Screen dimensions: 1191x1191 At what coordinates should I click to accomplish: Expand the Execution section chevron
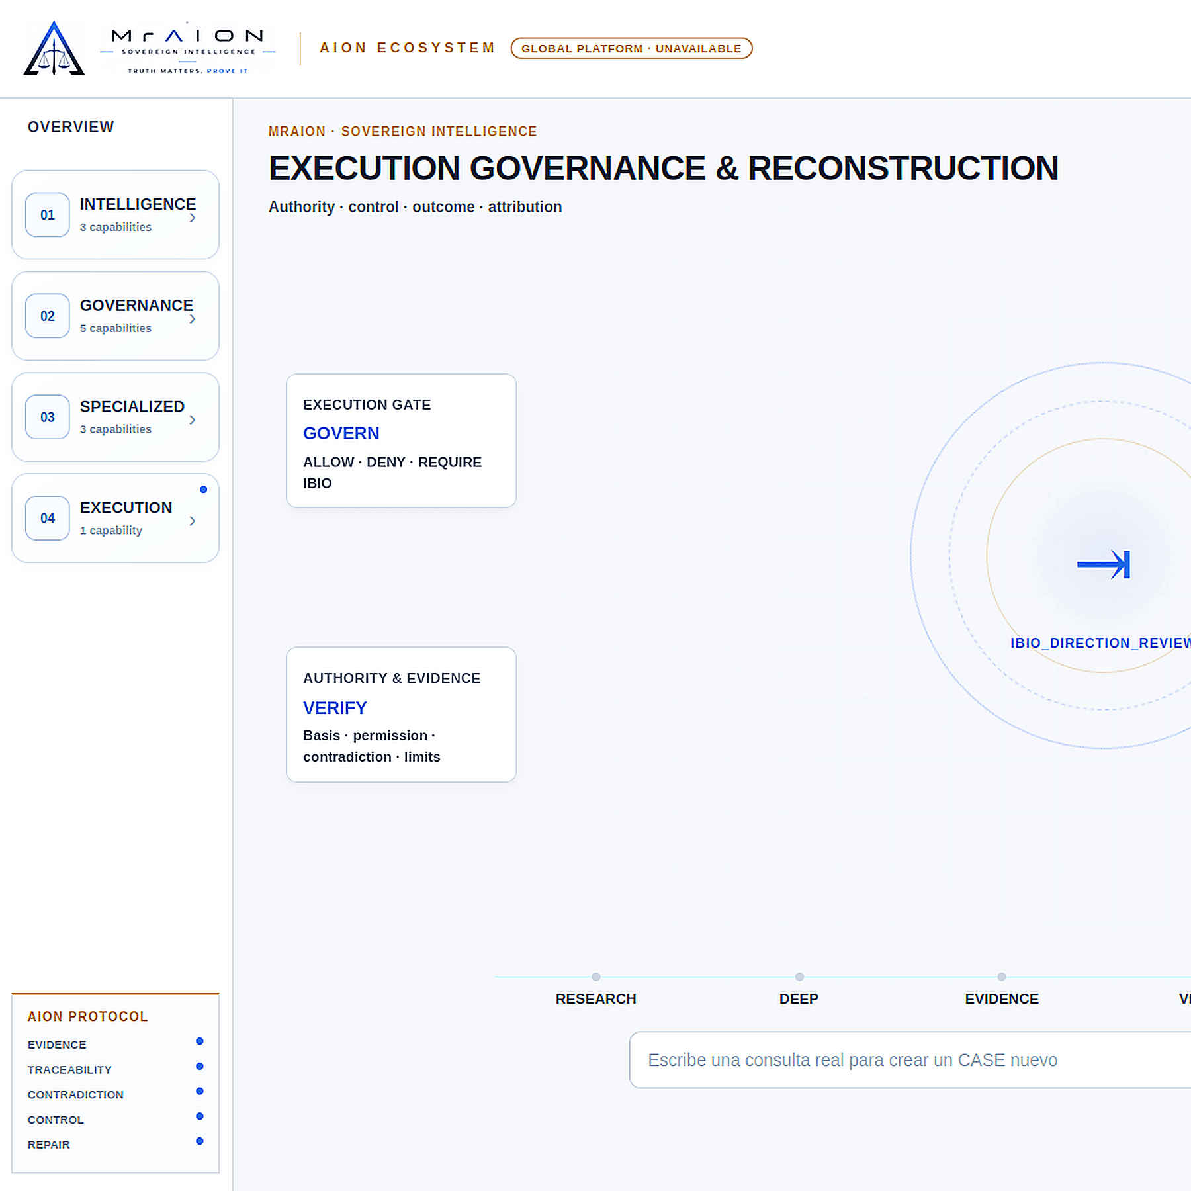(x=193, y=521)
